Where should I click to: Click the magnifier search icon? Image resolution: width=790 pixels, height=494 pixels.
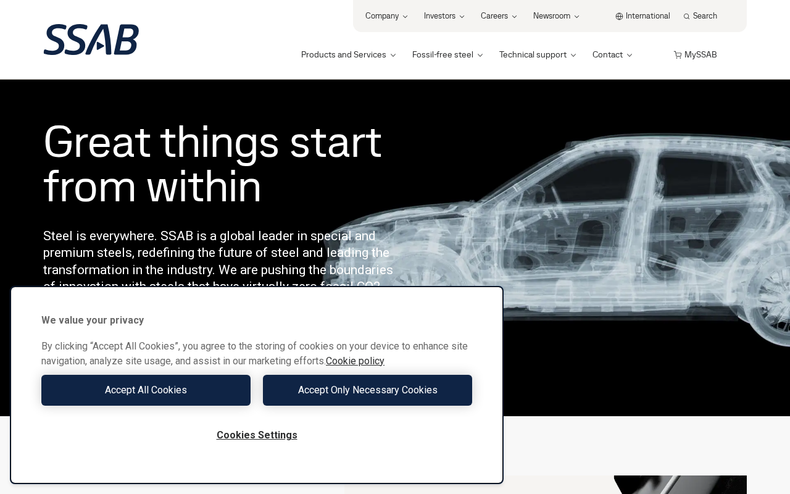pyautogui.click(x=686, y=17)
